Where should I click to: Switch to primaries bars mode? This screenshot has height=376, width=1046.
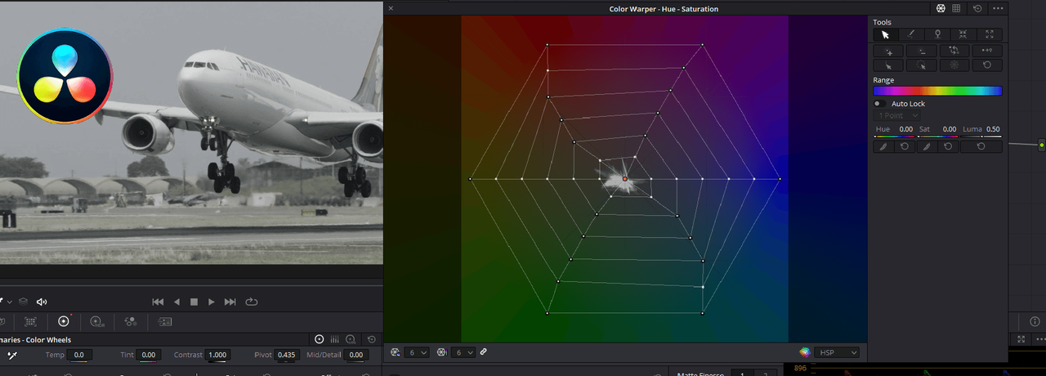[334, 339]
